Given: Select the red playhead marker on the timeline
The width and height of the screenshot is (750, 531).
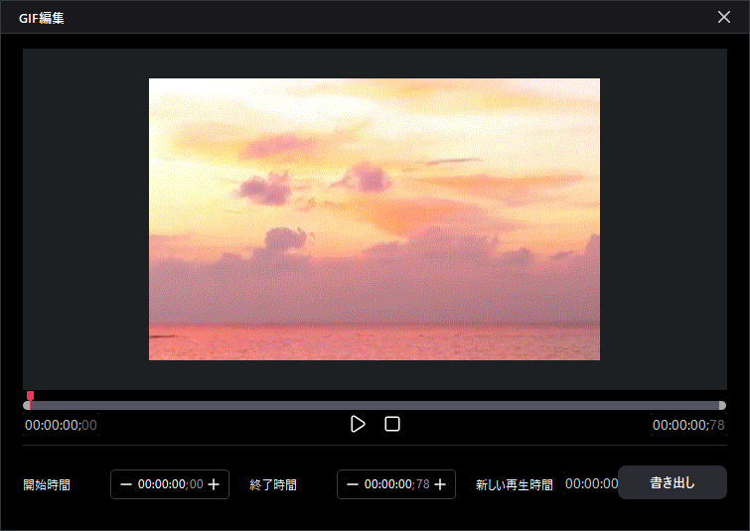Looking at the screenshot, I should 30,399.
